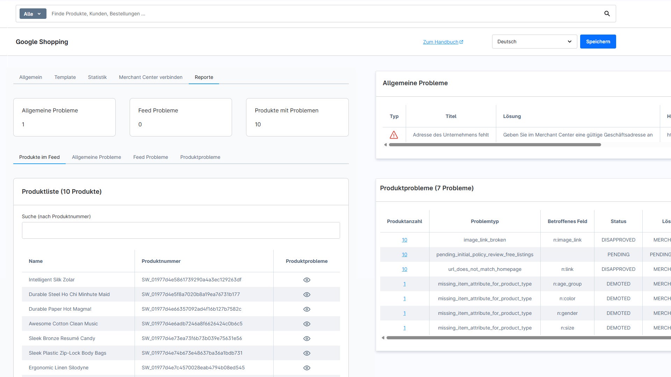Select product number SW_01977d4e5f8a7020b8a19ea76731b177
Viewport: 671px width, 377px height.
pyautogui.click(x=191, y=294)
